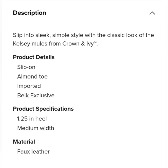
Task: Click the word heel in specifications
Action: pos(41,119)
